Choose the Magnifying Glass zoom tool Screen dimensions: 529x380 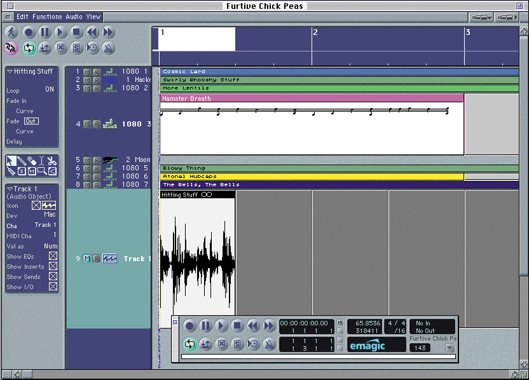[x=42, y=171]
